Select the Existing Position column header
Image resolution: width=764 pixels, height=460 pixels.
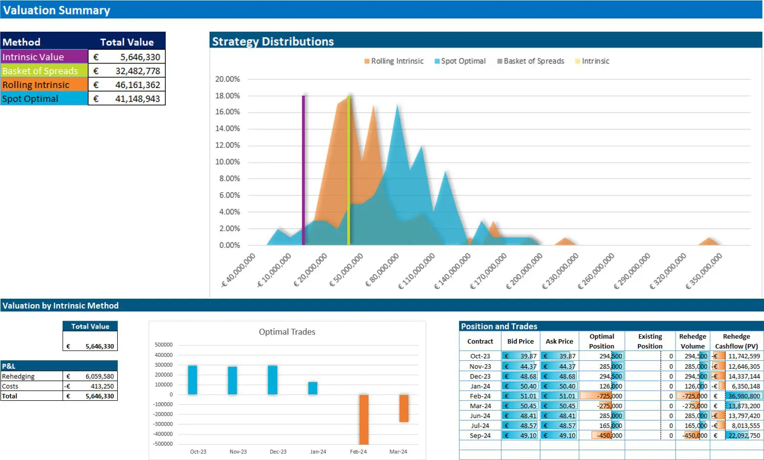coord(650,341)
